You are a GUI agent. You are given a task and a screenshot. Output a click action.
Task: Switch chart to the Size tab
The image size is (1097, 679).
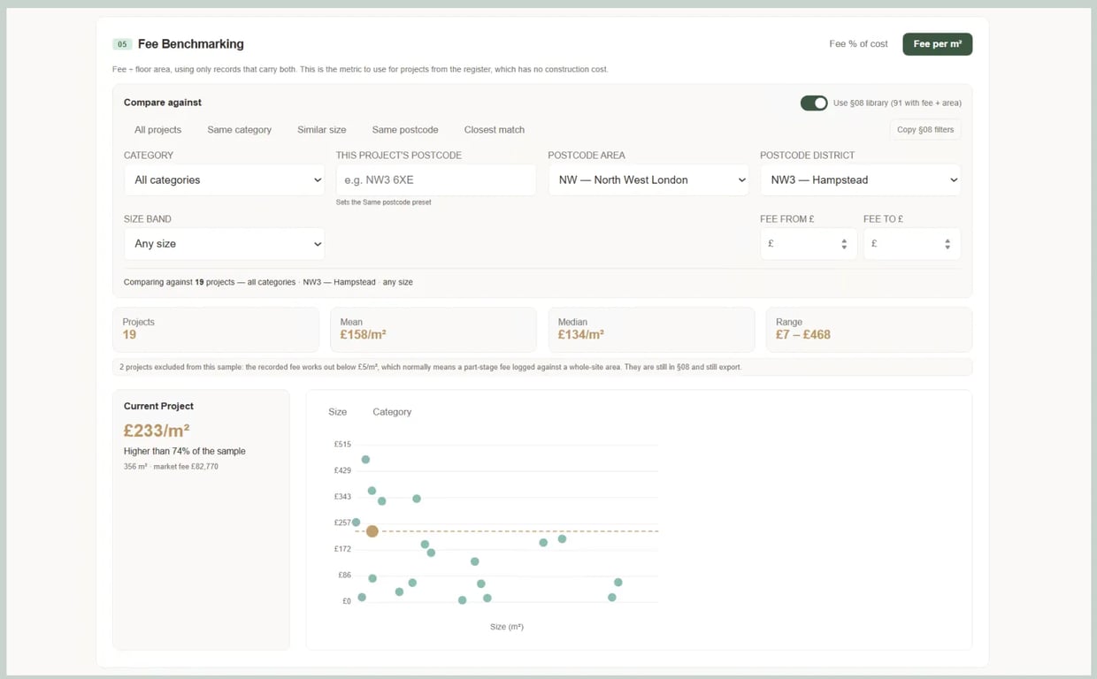pyautogui.click(x=338, y=412)
